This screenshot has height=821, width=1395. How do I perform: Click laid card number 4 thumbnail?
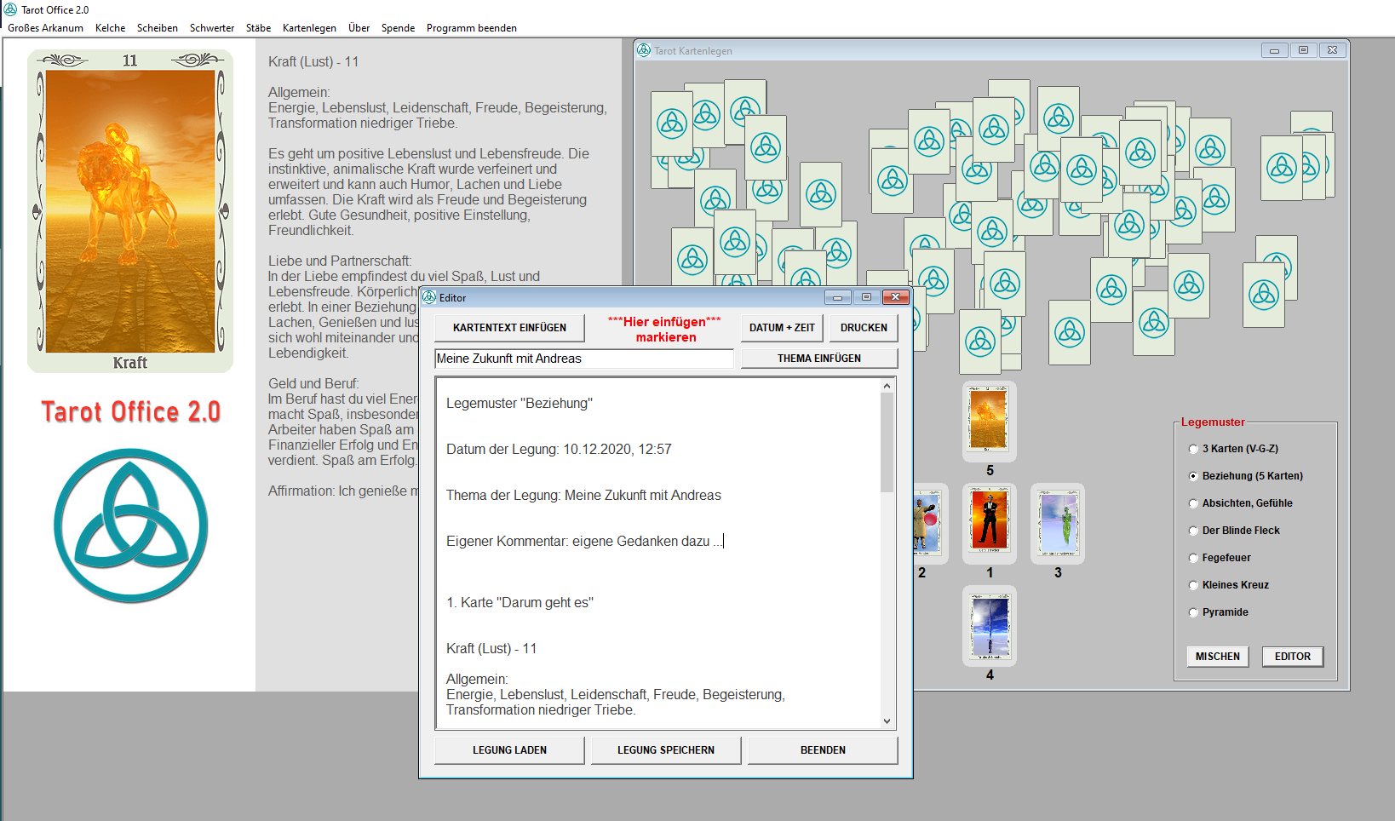[x=989, y=625]
